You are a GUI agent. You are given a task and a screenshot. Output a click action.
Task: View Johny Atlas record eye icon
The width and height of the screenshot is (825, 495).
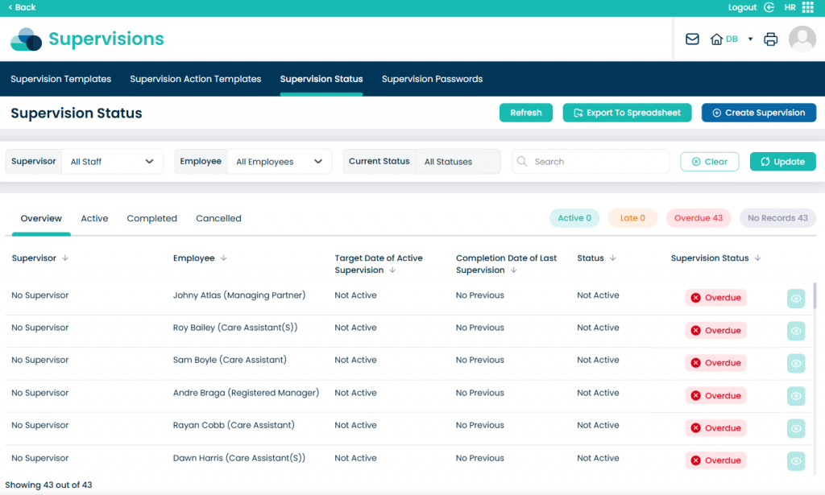coord(796,298)
